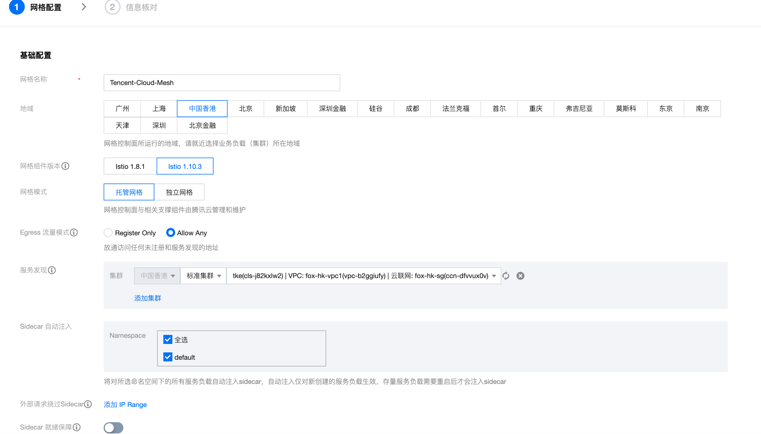This screenshot has height=434, width=761.
Task: Uncheck the default namespace checkbox
Action: (x=168, y=357)
